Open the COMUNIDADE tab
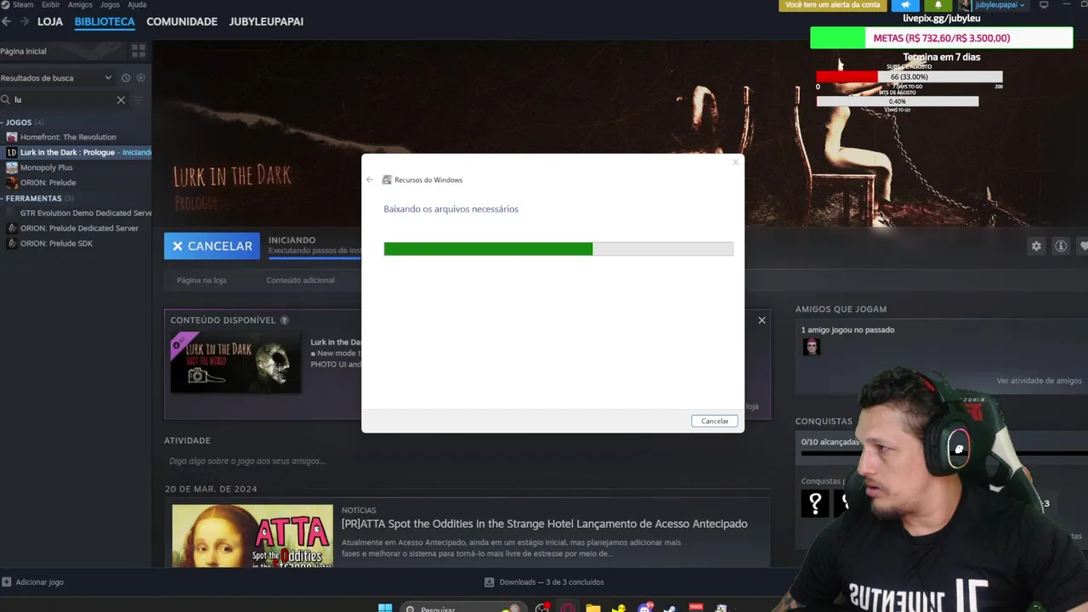Viewport: 1088px width, 612px height. point(182,21)
